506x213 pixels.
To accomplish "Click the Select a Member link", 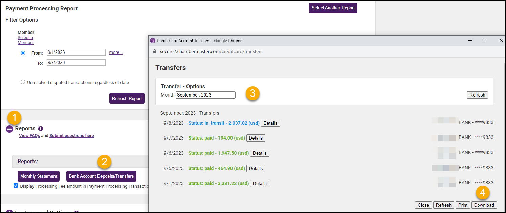I will tap(25, 40).
